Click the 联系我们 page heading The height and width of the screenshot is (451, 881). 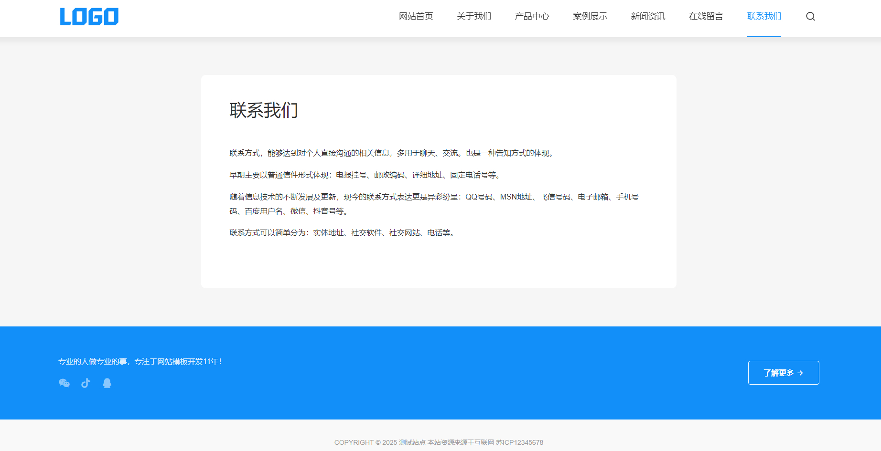(264, 110)
